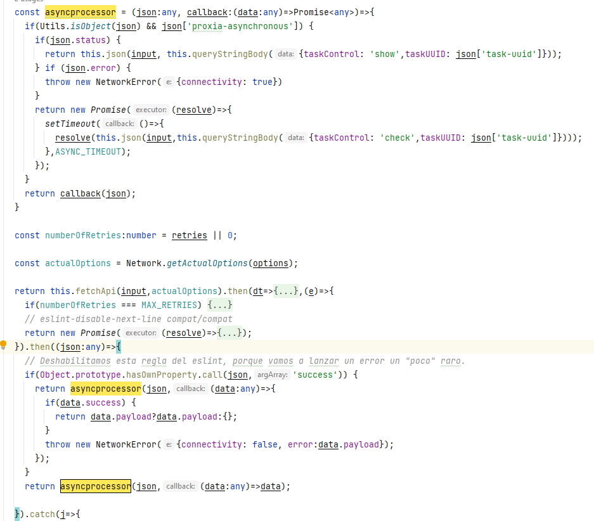
Task: Click callback(json) in return statement
Action: pos(96,194)
